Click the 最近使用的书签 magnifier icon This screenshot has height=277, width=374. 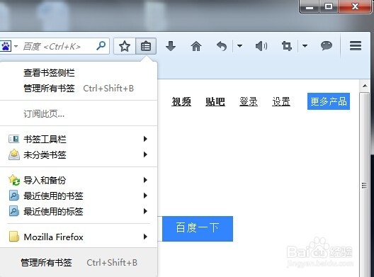click(x=14, y=196)
